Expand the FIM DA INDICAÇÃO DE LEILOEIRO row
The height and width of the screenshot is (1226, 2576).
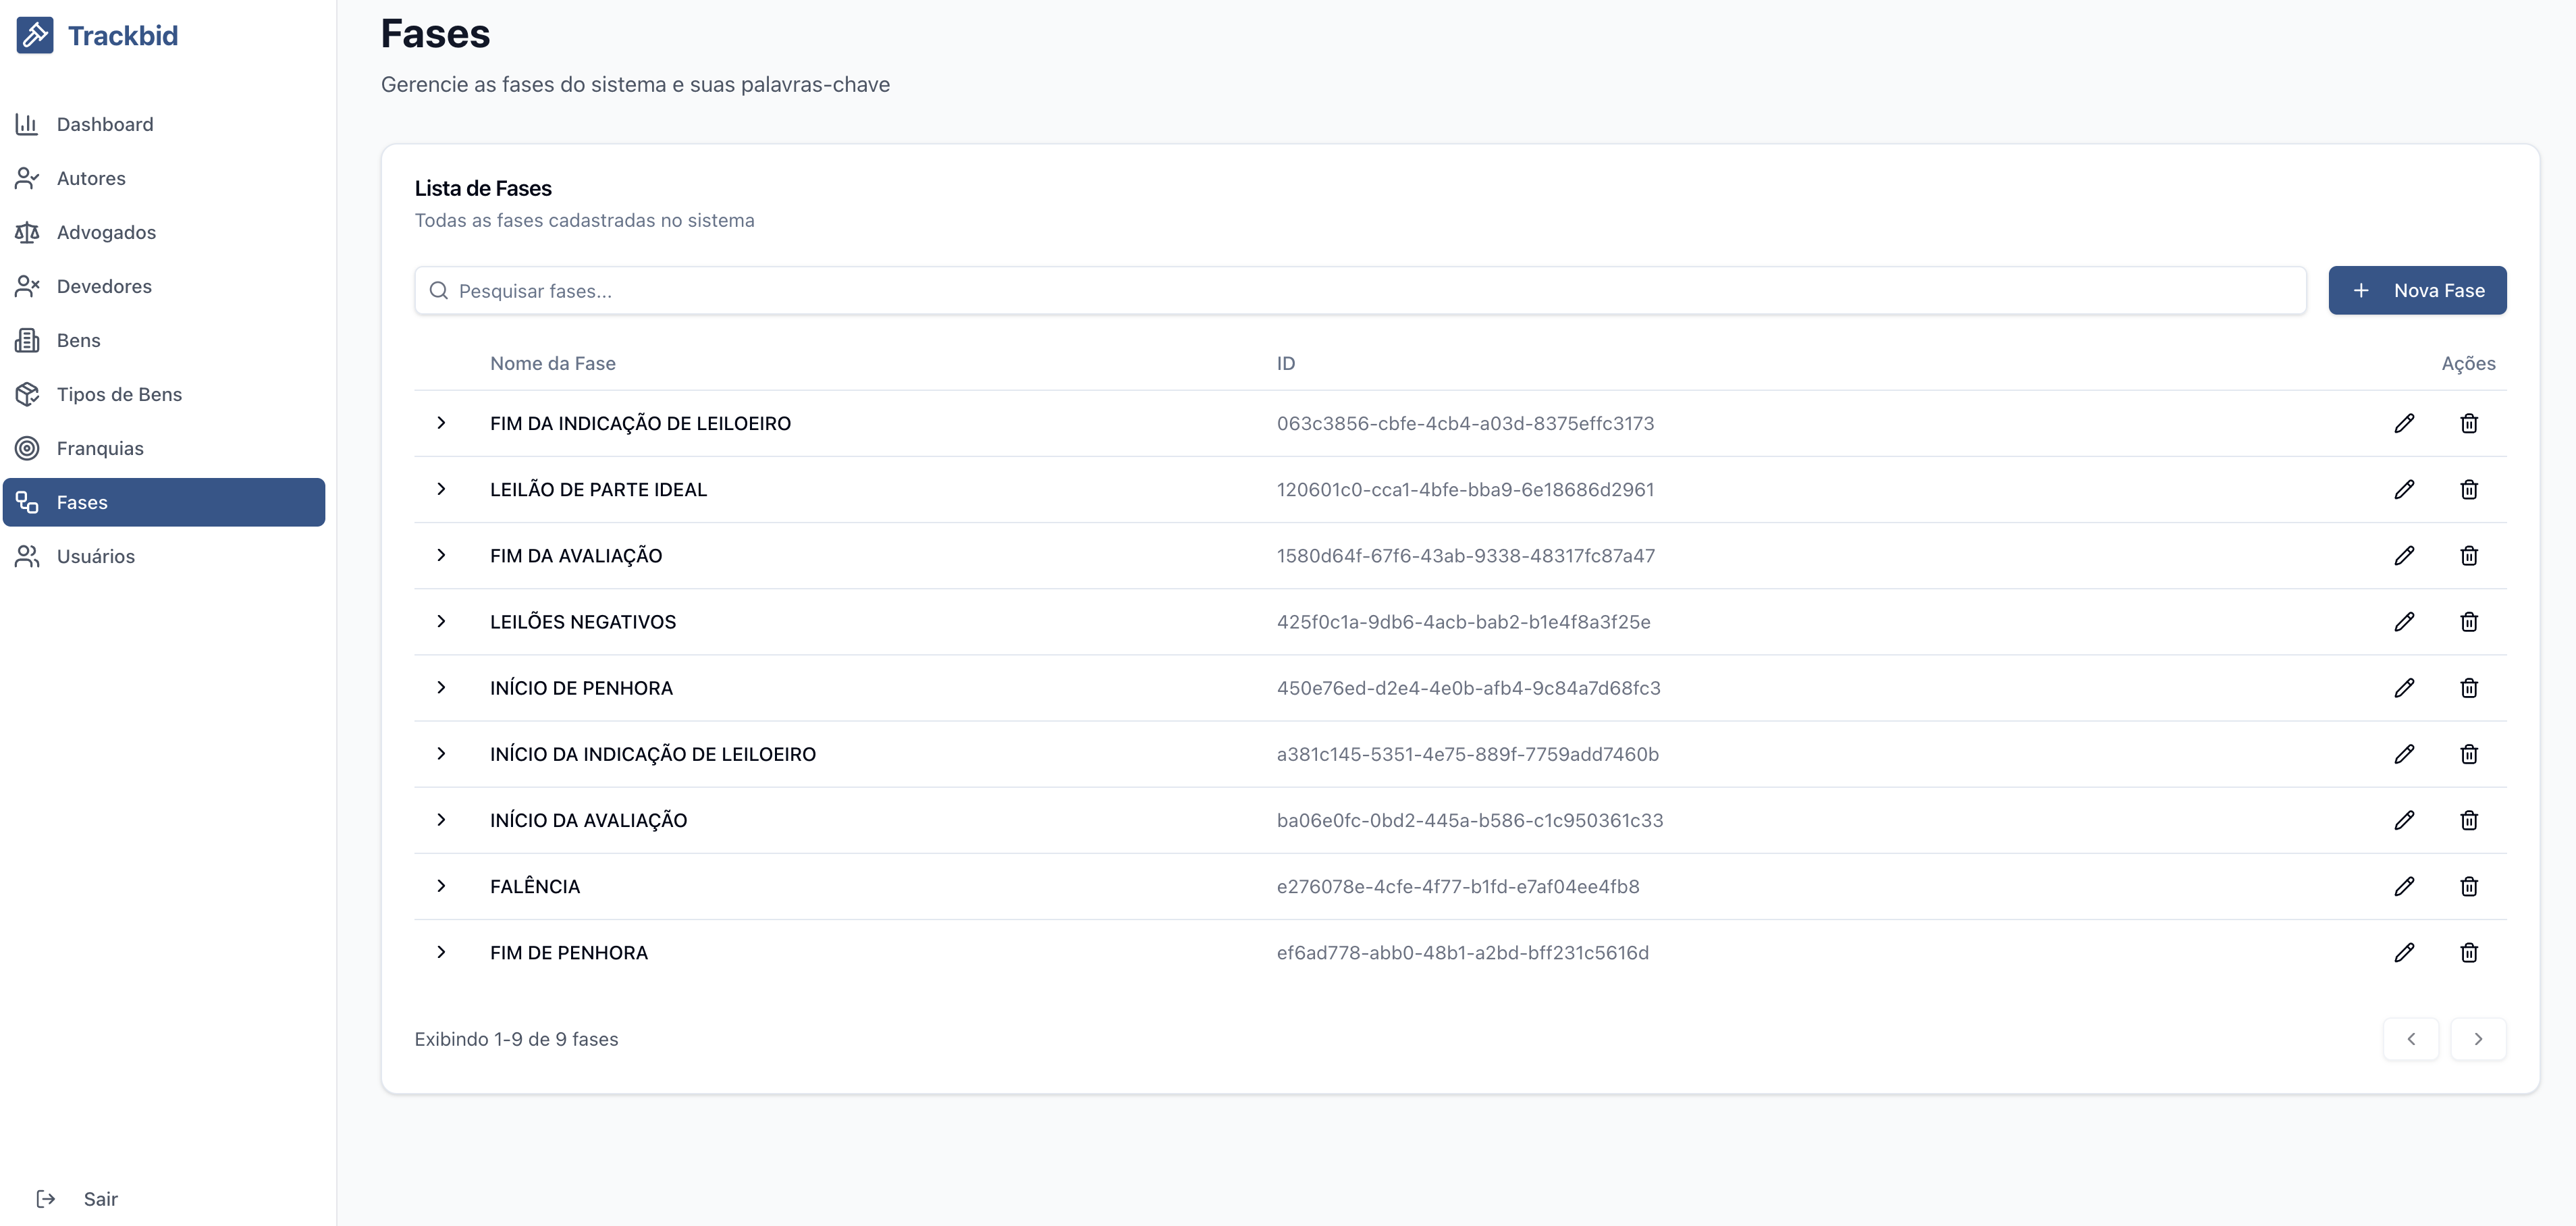(443, 423)
